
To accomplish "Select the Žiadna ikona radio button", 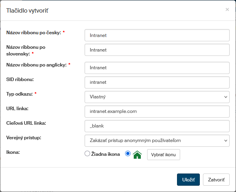I will click(87, 154).
